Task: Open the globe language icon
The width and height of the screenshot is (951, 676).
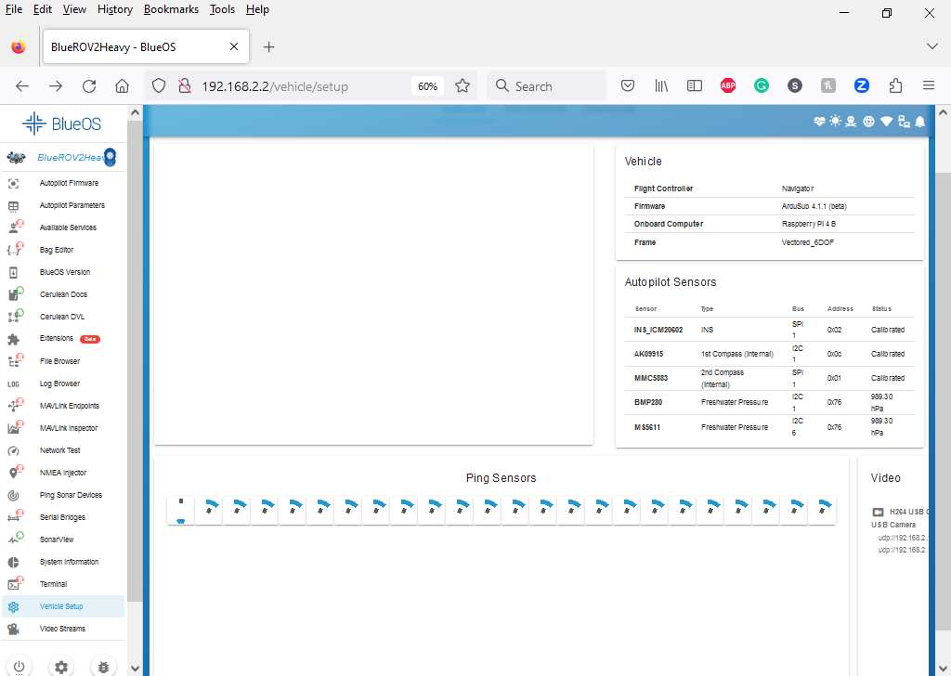Action: tap(867, 121)
